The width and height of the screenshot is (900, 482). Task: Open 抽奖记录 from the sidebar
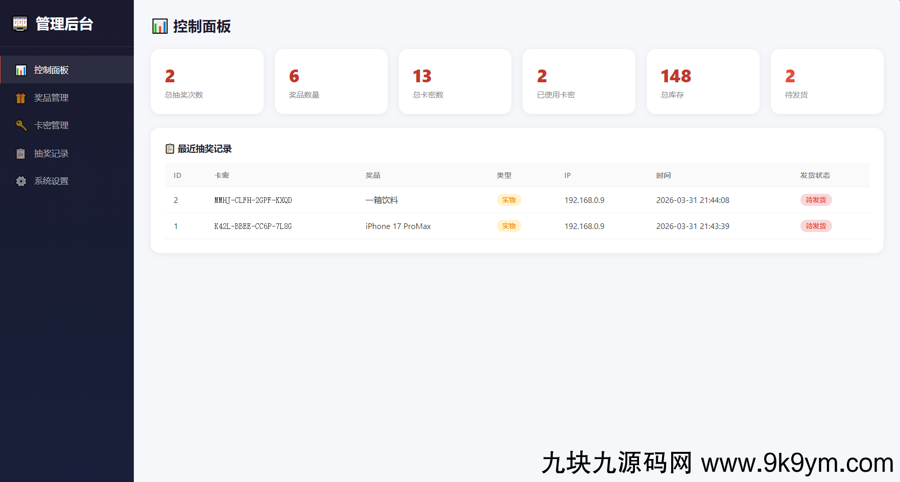(51, 153)
